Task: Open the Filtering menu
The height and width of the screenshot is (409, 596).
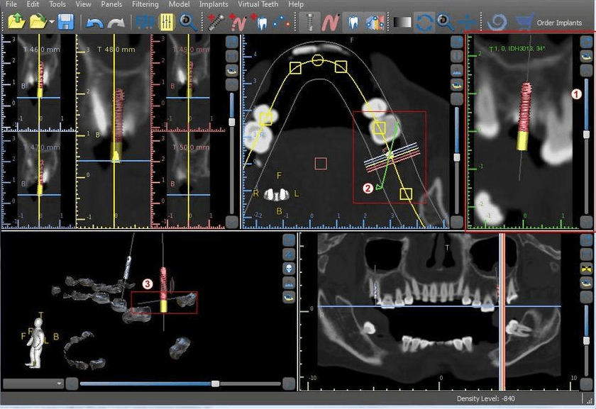Action: pos(145,4)
